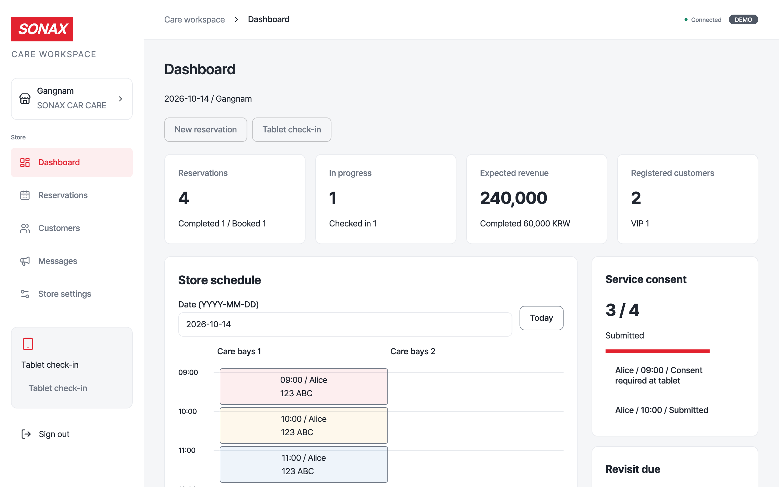This screenshot has width=779, height=487.
Task: Click the red tablet device icon
Action: click(x=28, y=344)
